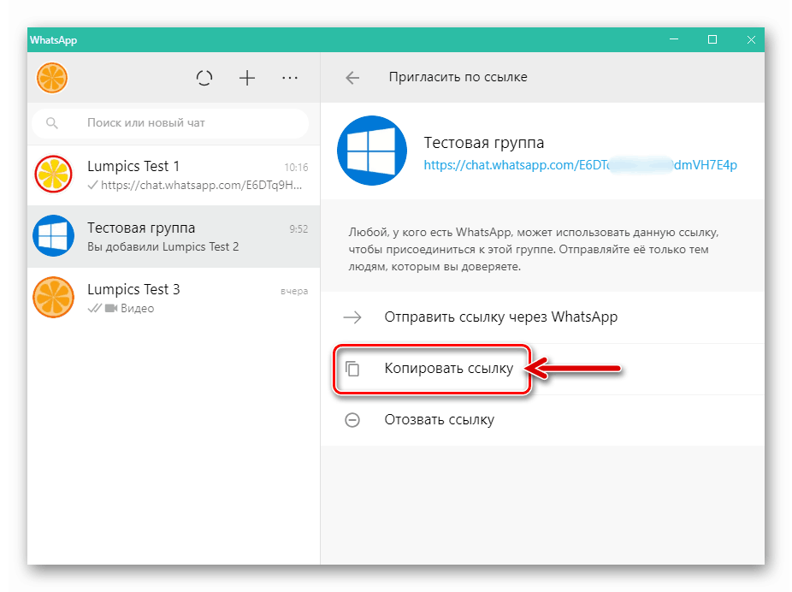Open the Lumpics Test 3 conversation
Viewport: 792px width, 592px height.
[171, 298]
